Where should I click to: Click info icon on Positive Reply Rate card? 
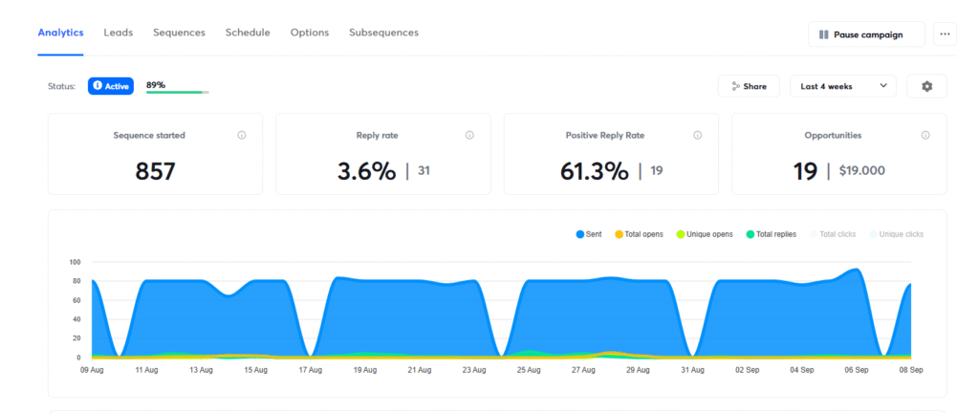click(x=697, y=136)
